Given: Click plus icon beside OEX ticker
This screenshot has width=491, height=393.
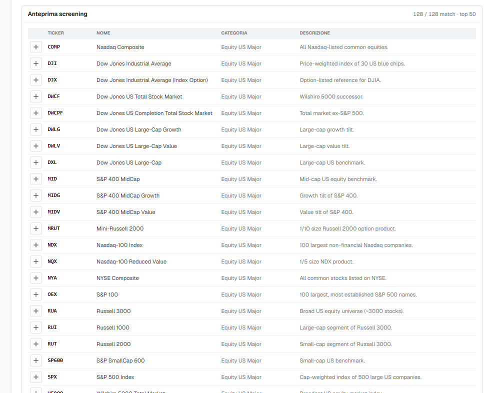Looking at the screenshot, I should click(x=36, y=294).
